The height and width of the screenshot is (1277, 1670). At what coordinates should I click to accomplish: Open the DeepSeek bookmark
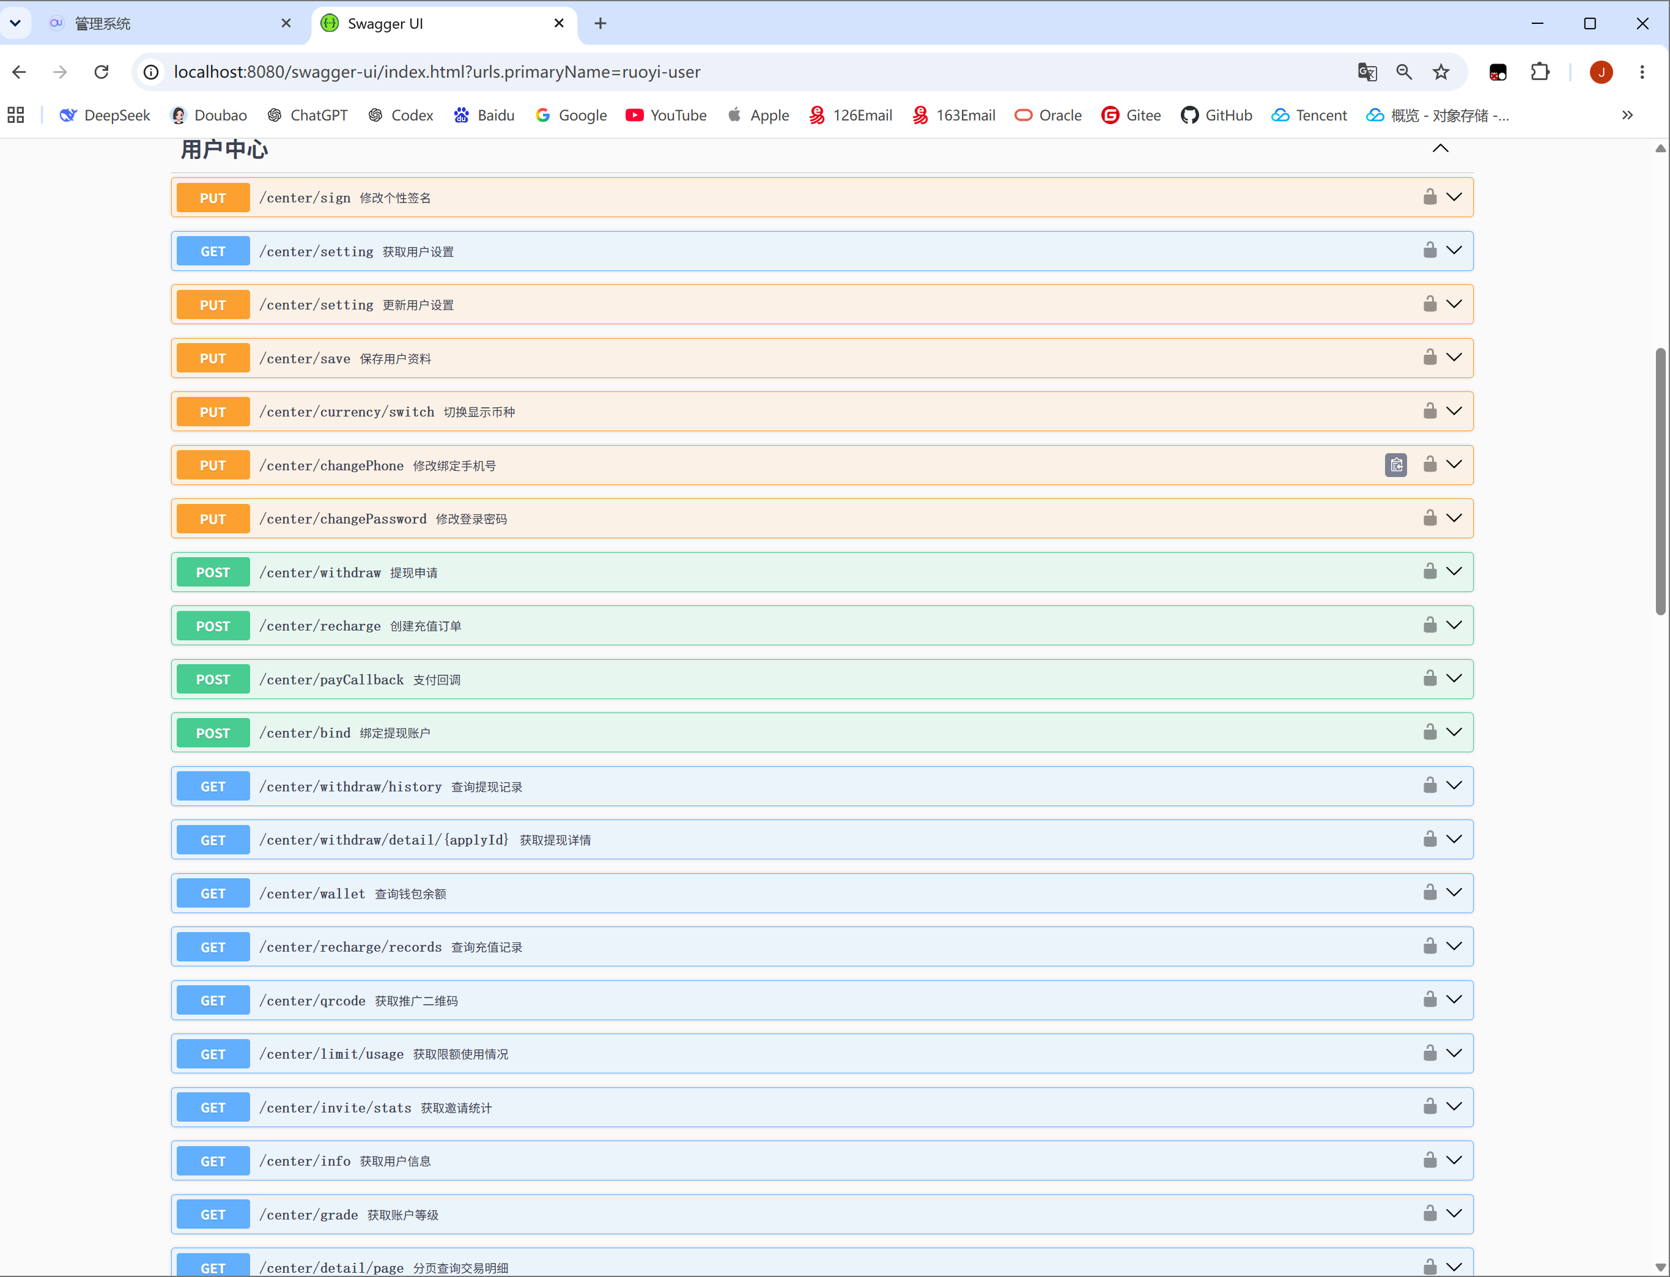[105, 116]
